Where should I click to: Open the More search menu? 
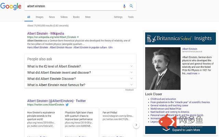click(88, 17)
